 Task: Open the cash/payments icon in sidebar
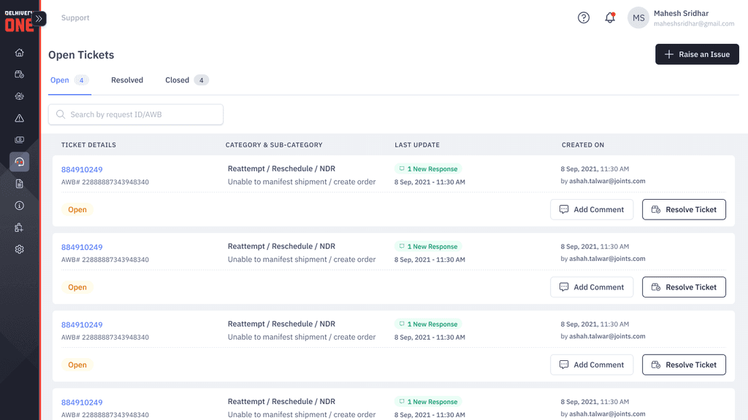tap(19, 140)
